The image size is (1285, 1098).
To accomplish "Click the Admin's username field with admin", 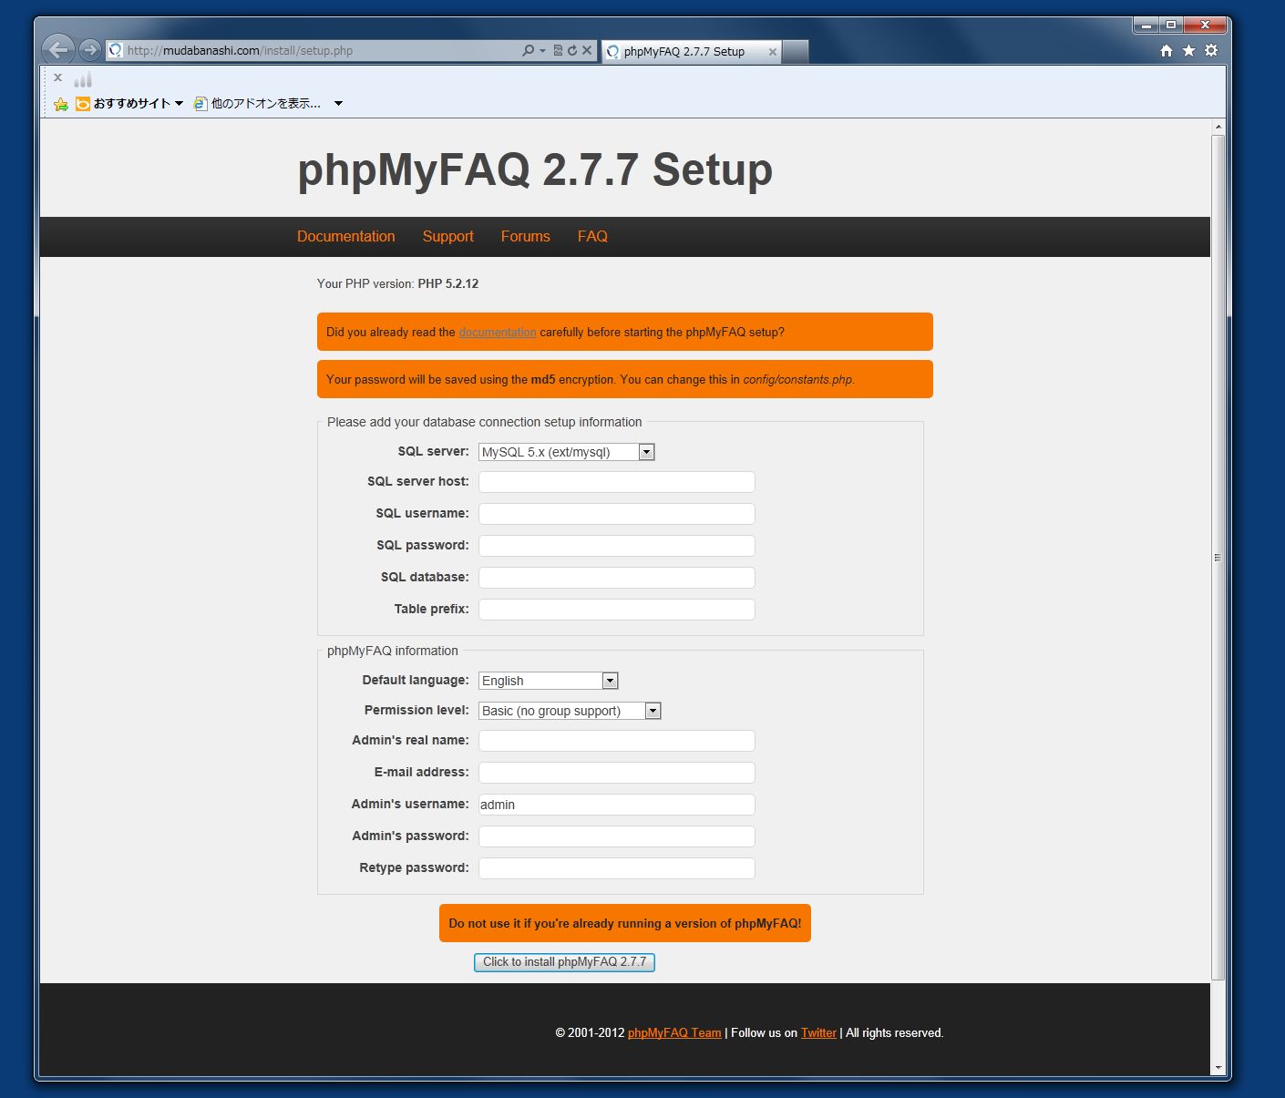I will pos(617,805).
